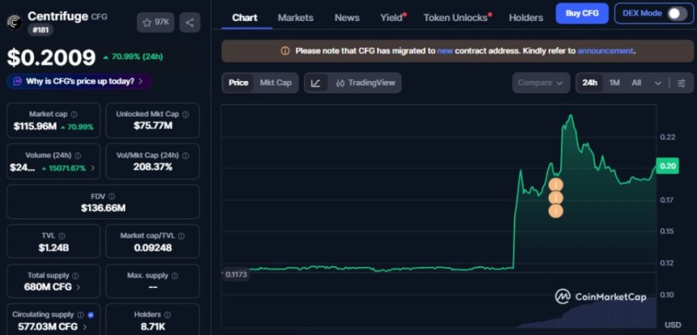Click the line chart type icon
The image size is (697, 335).
pos(315,83)
